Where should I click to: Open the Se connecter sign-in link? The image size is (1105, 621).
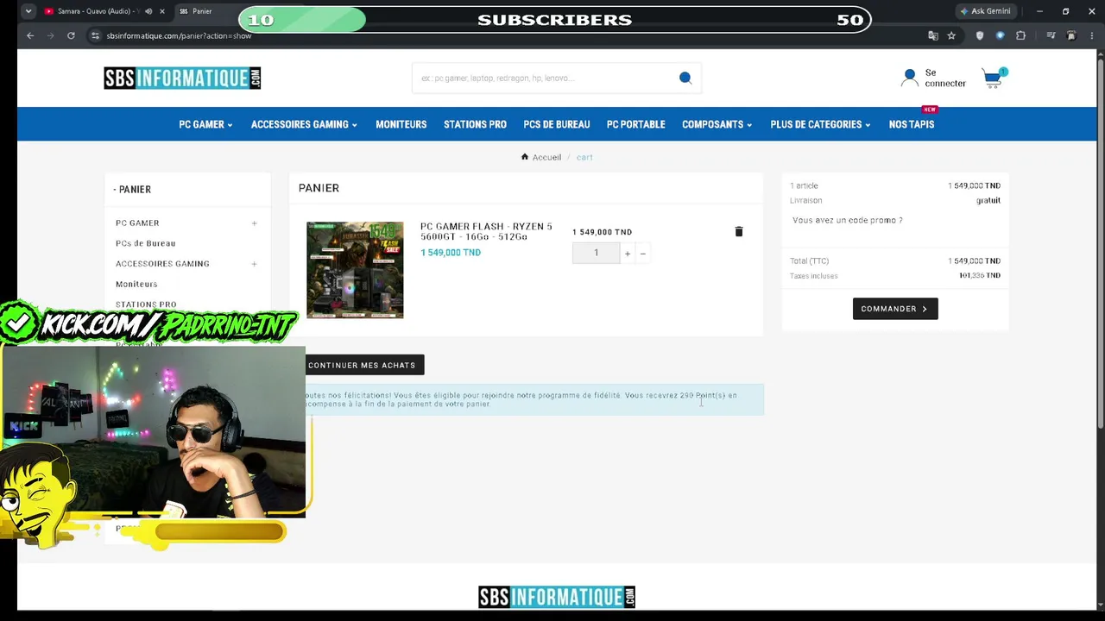(945, 78)
